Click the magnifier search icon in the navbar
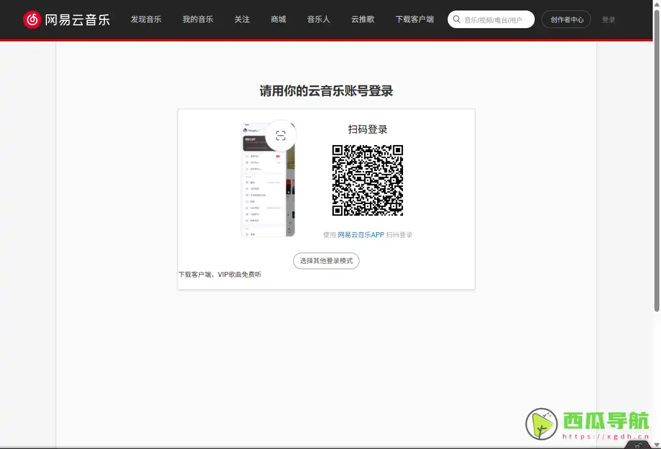 pos(457,19)
